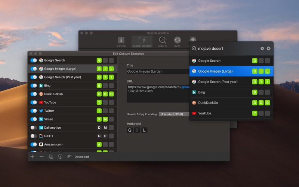Open the AutoFill preferences tab
The image size is (299, 187).
pyautogui.click(x=163, y=42)
